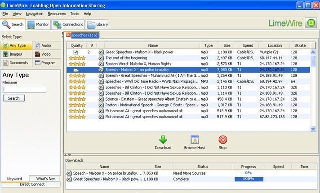Collapse the downloads pane divider arrows
The height and width of the screenshot is (193, 320).
pyautogui.click(x=68, y=155)
